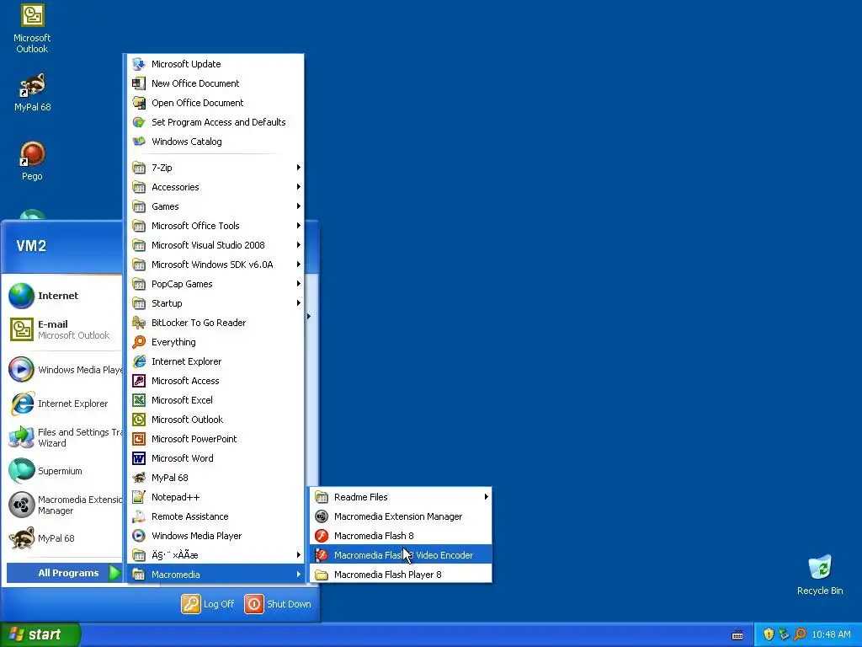Open Set Program Access and Defaults

click(215, 122)
